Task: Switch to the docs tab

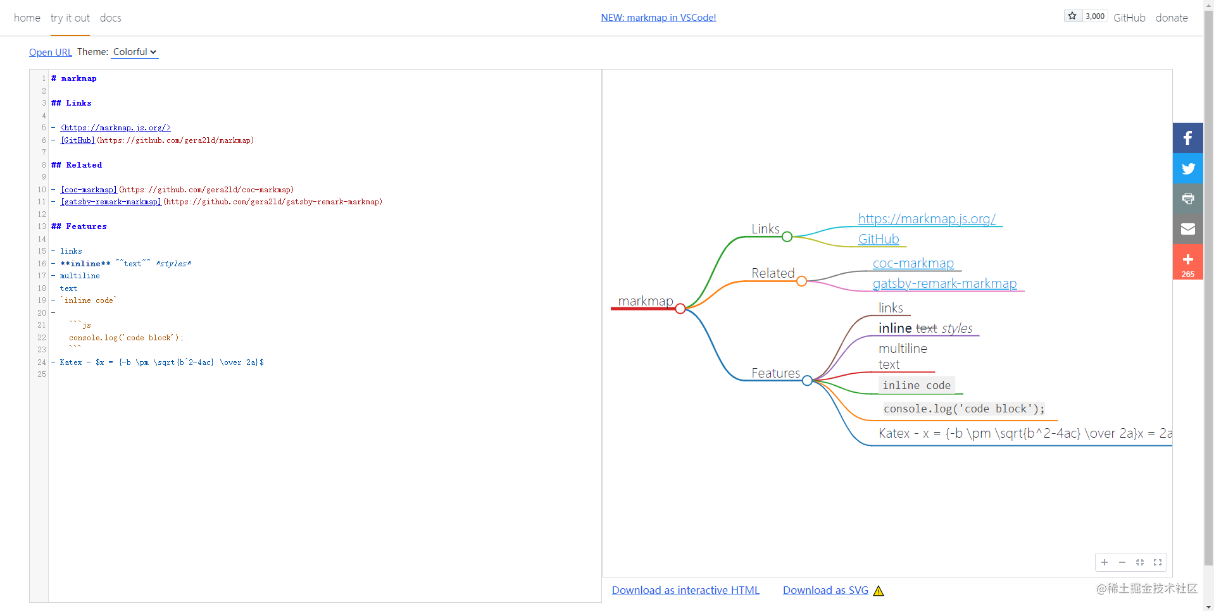Action: coord(110,18)
